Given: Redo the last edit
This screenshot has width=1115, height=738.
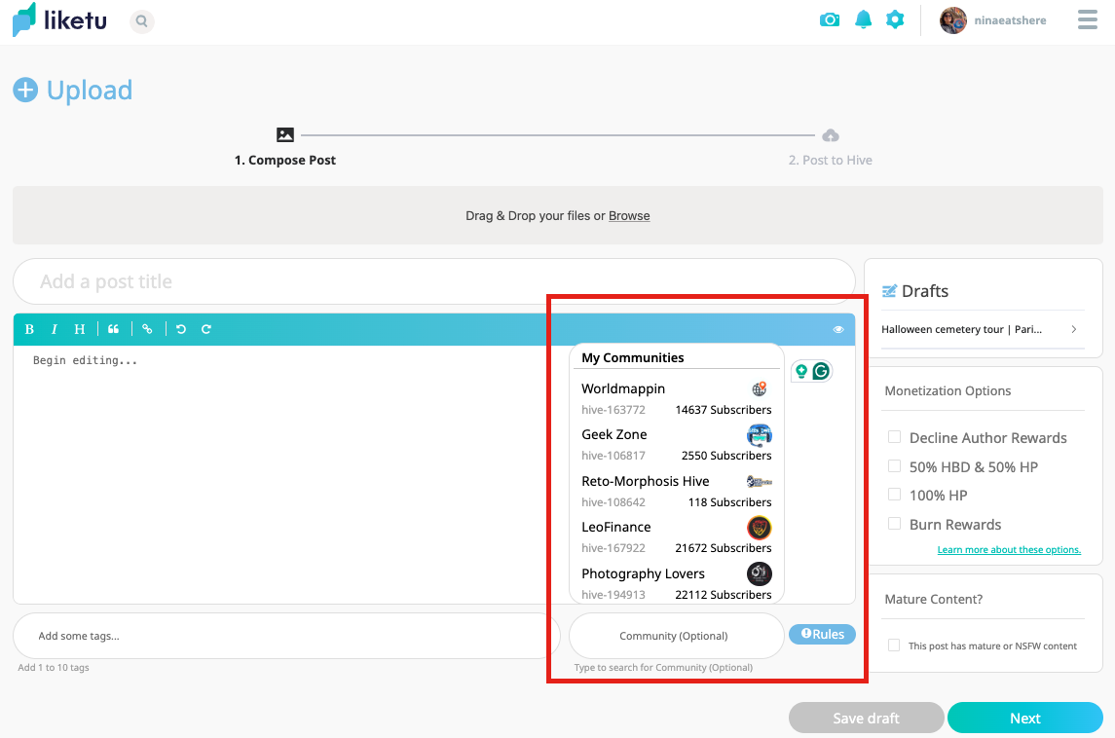Looking at the screenshot, I should pos(206,329).
